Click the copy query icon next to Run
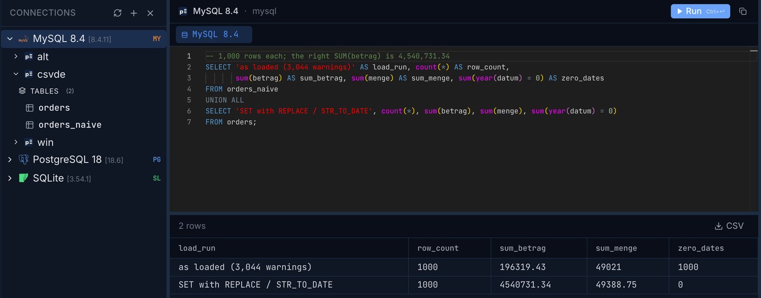Viewport: 761px width, 298px height. (x=743, y=11)
